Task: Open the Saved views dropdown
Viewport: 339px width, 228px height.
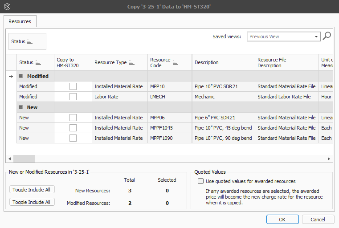Action: pyautogui.click(x=316, y=37)
